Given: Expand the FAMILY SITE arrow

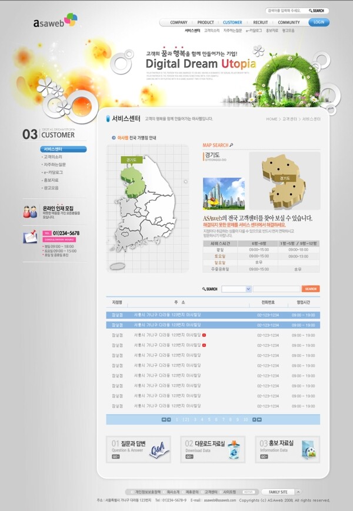Looking at the screenshot, I should pos(298,492).
